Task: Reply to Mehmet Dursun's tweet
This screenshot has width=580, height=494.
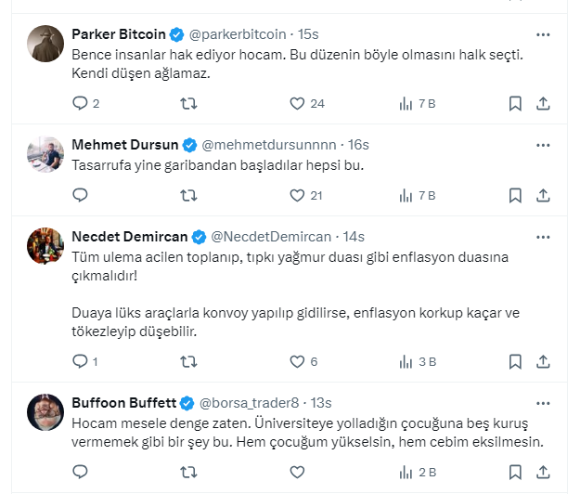Action: (80, 195)
